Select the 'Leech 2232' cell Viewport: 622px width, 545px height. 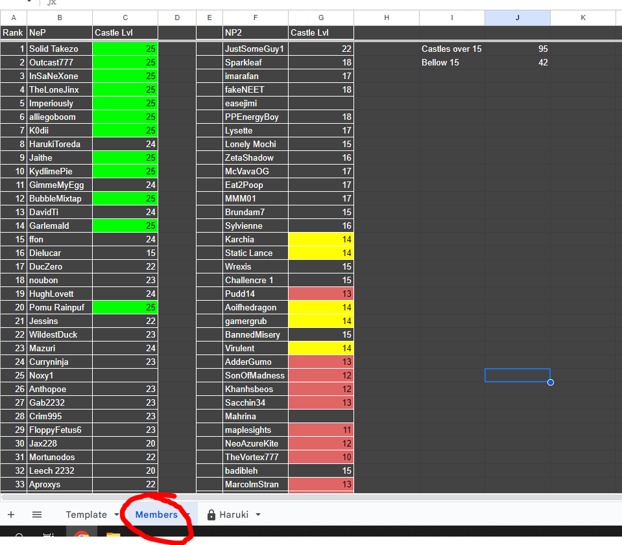tap(60, 471)
